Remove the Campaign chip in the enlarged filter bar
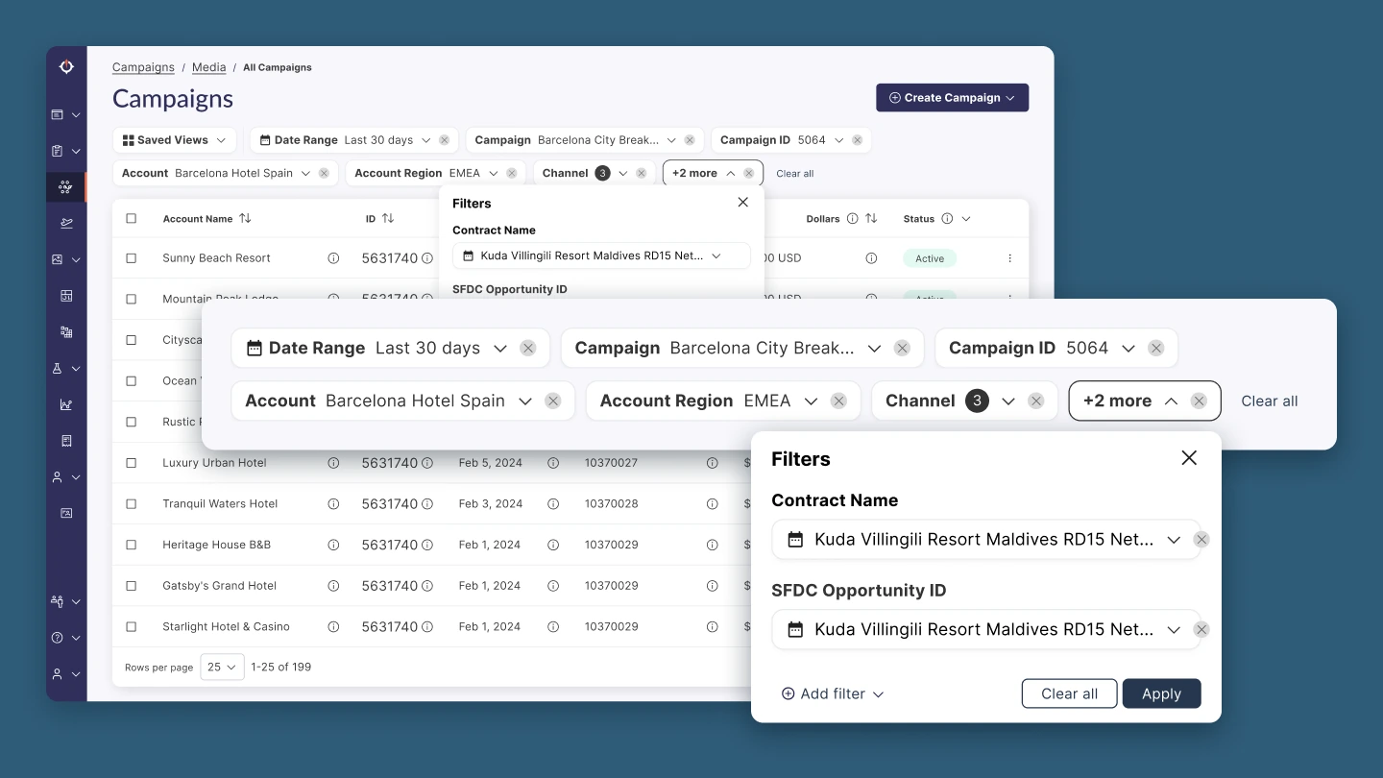The image size is (1383, 778). click(x=902, y=348)
